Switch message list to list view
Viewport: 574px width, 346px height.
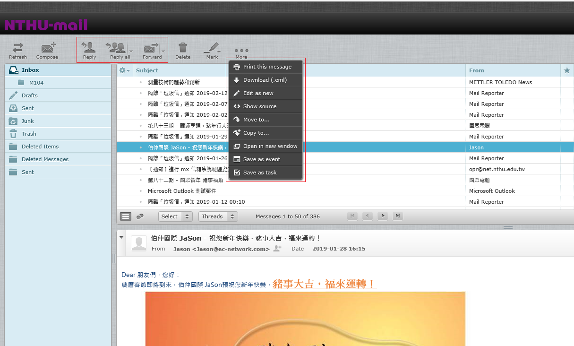[125, 216]
